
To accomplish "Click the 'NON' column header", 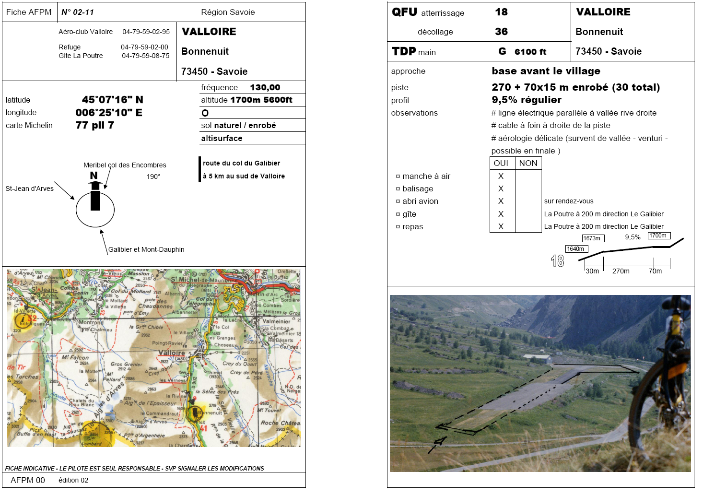I will [528, 163].
